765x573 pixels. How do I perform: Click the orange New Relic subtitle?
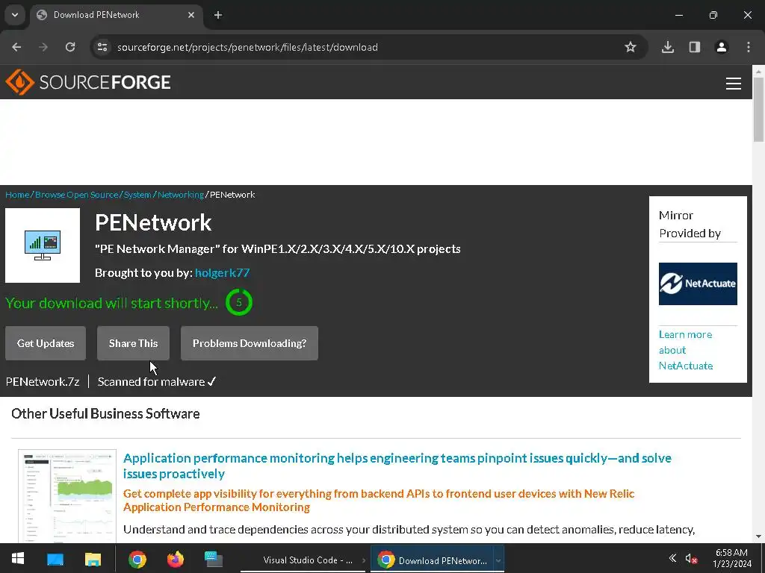(379, 500)
